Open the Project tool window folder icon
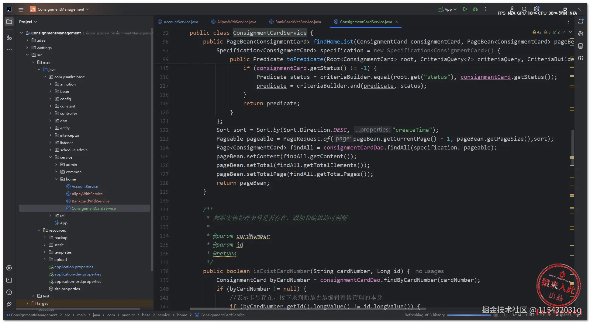The width and height of the screenshot is (590, 323). [9, 22]
